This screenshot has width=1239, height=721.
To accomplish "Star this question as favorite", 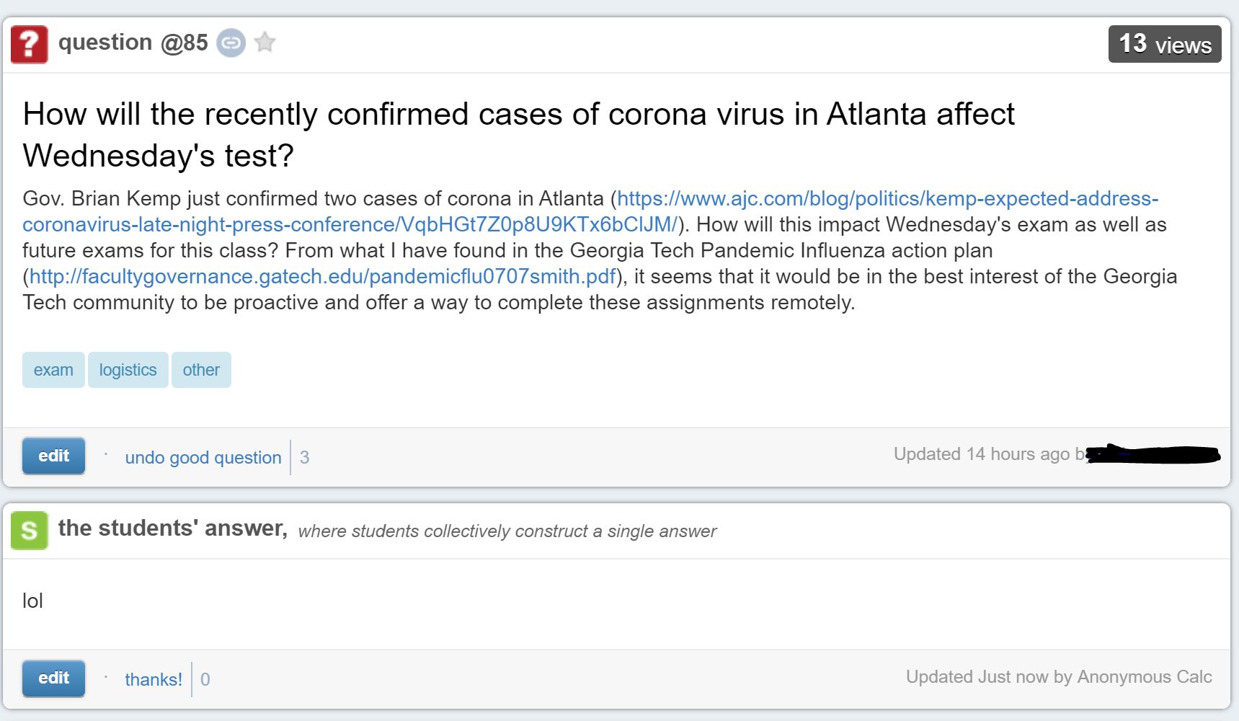I will click(x=265, y=43).
